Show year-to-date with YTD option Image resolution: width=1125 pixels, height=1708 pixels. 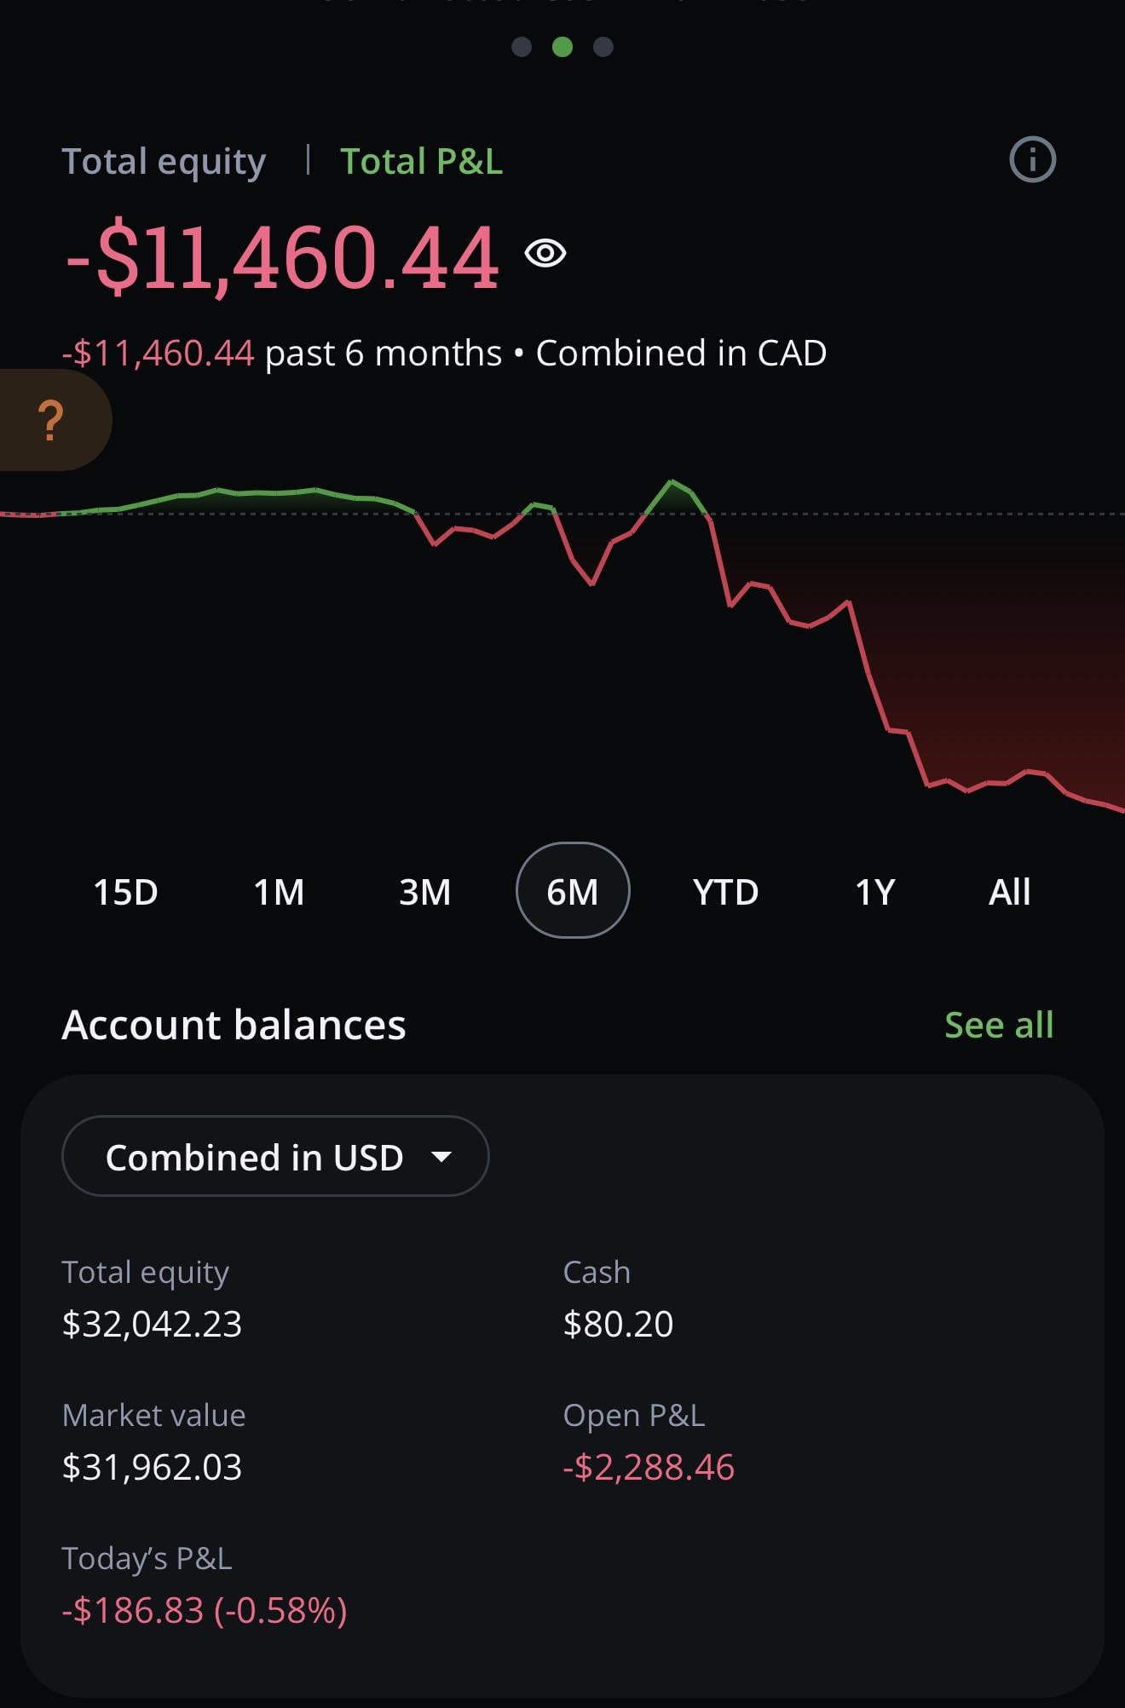(725, 892)
